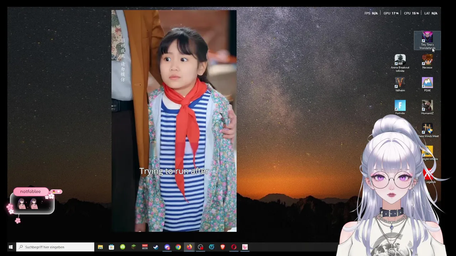This screenshot has width=456, height=256.
Task: Click the CPU 15% overlay readout
Action: point(411,13)
